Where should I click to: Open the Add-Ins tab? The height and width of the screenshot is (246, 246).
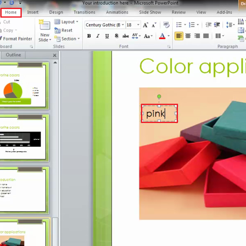point(224,12)
